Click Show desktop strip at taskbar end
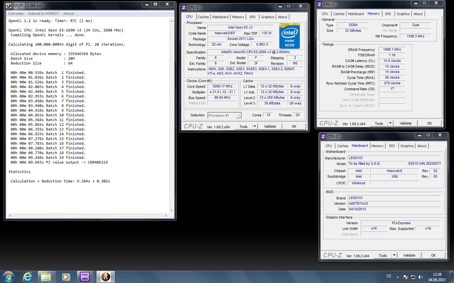 (x=452, y=277)
